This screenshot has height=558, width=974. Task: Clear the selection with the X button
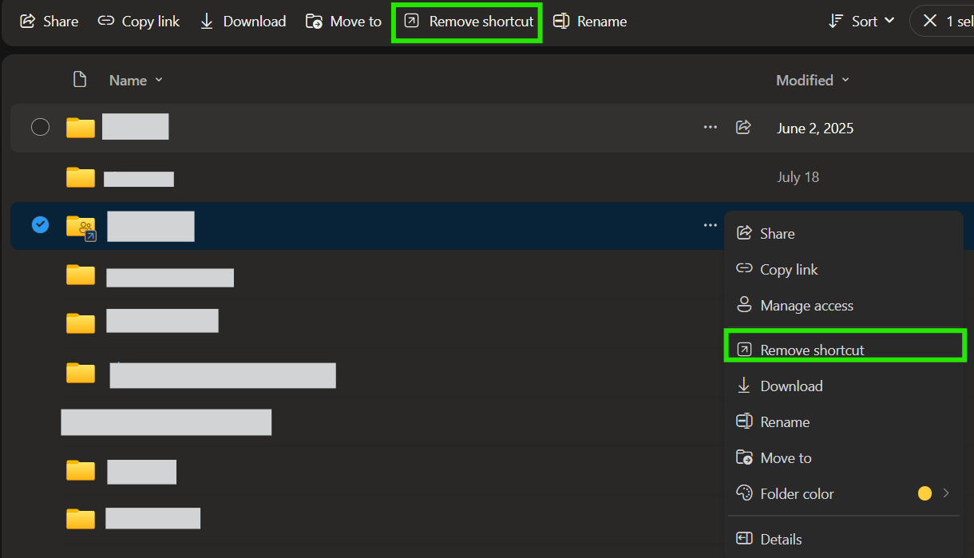[x=930, y=22]
